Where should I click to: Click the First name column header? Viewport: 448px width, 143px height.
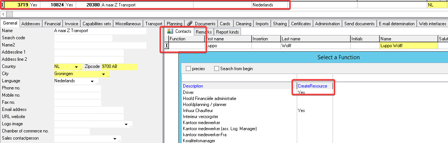point(228,39)
